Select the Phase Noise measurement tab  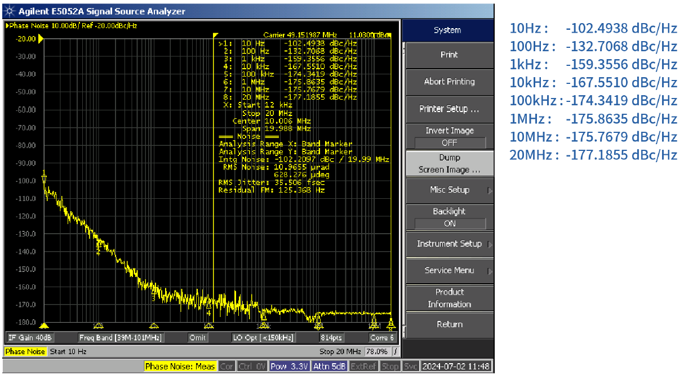25,351
